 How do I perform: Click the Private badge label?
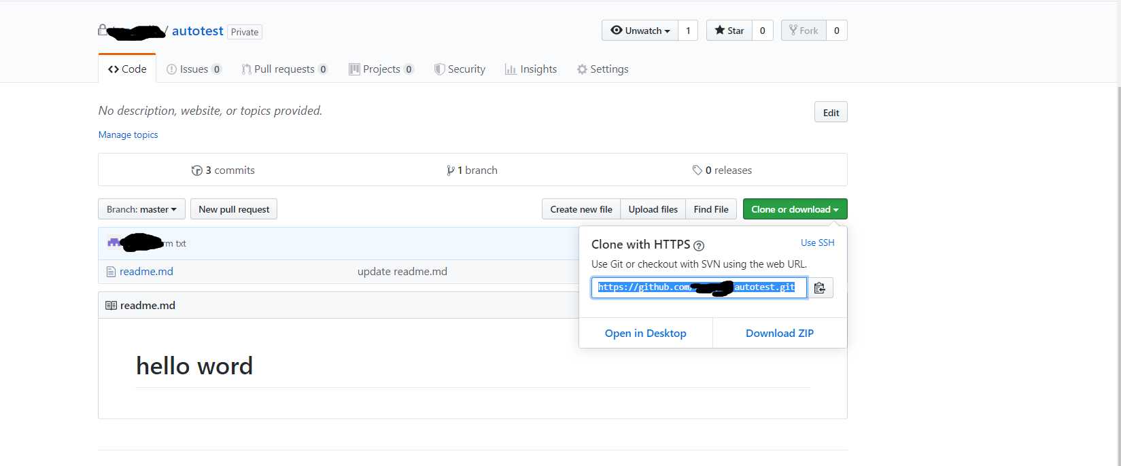[245, 32]
